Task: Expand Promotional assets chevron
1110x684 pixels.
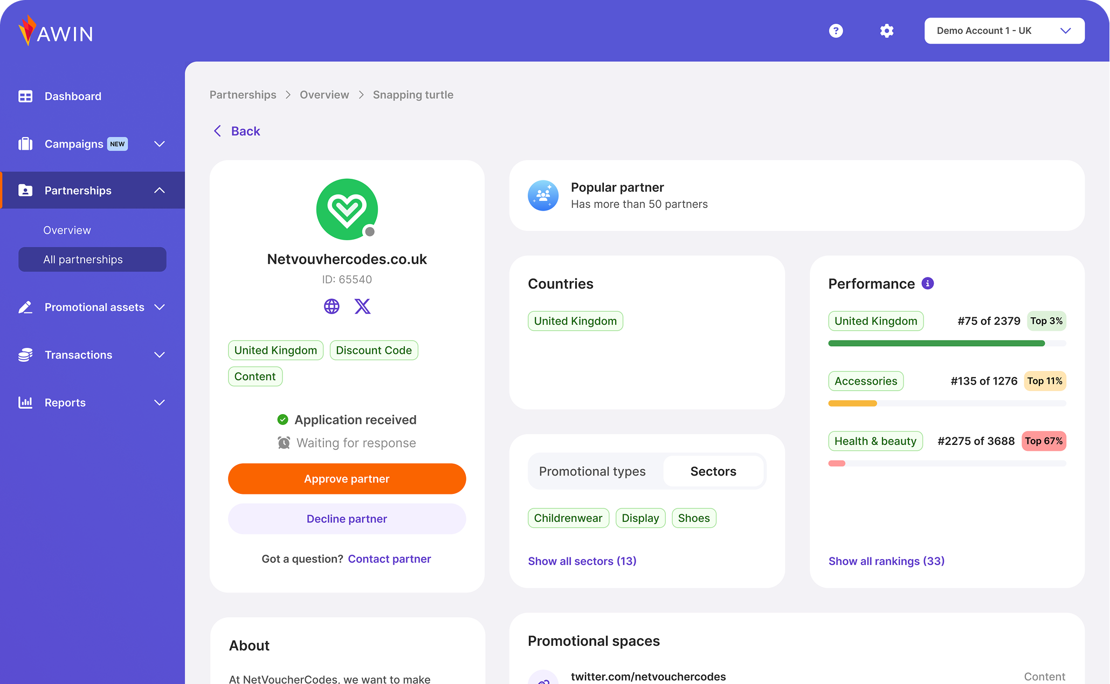Action: pyautogui.click(x=159, y=307)
